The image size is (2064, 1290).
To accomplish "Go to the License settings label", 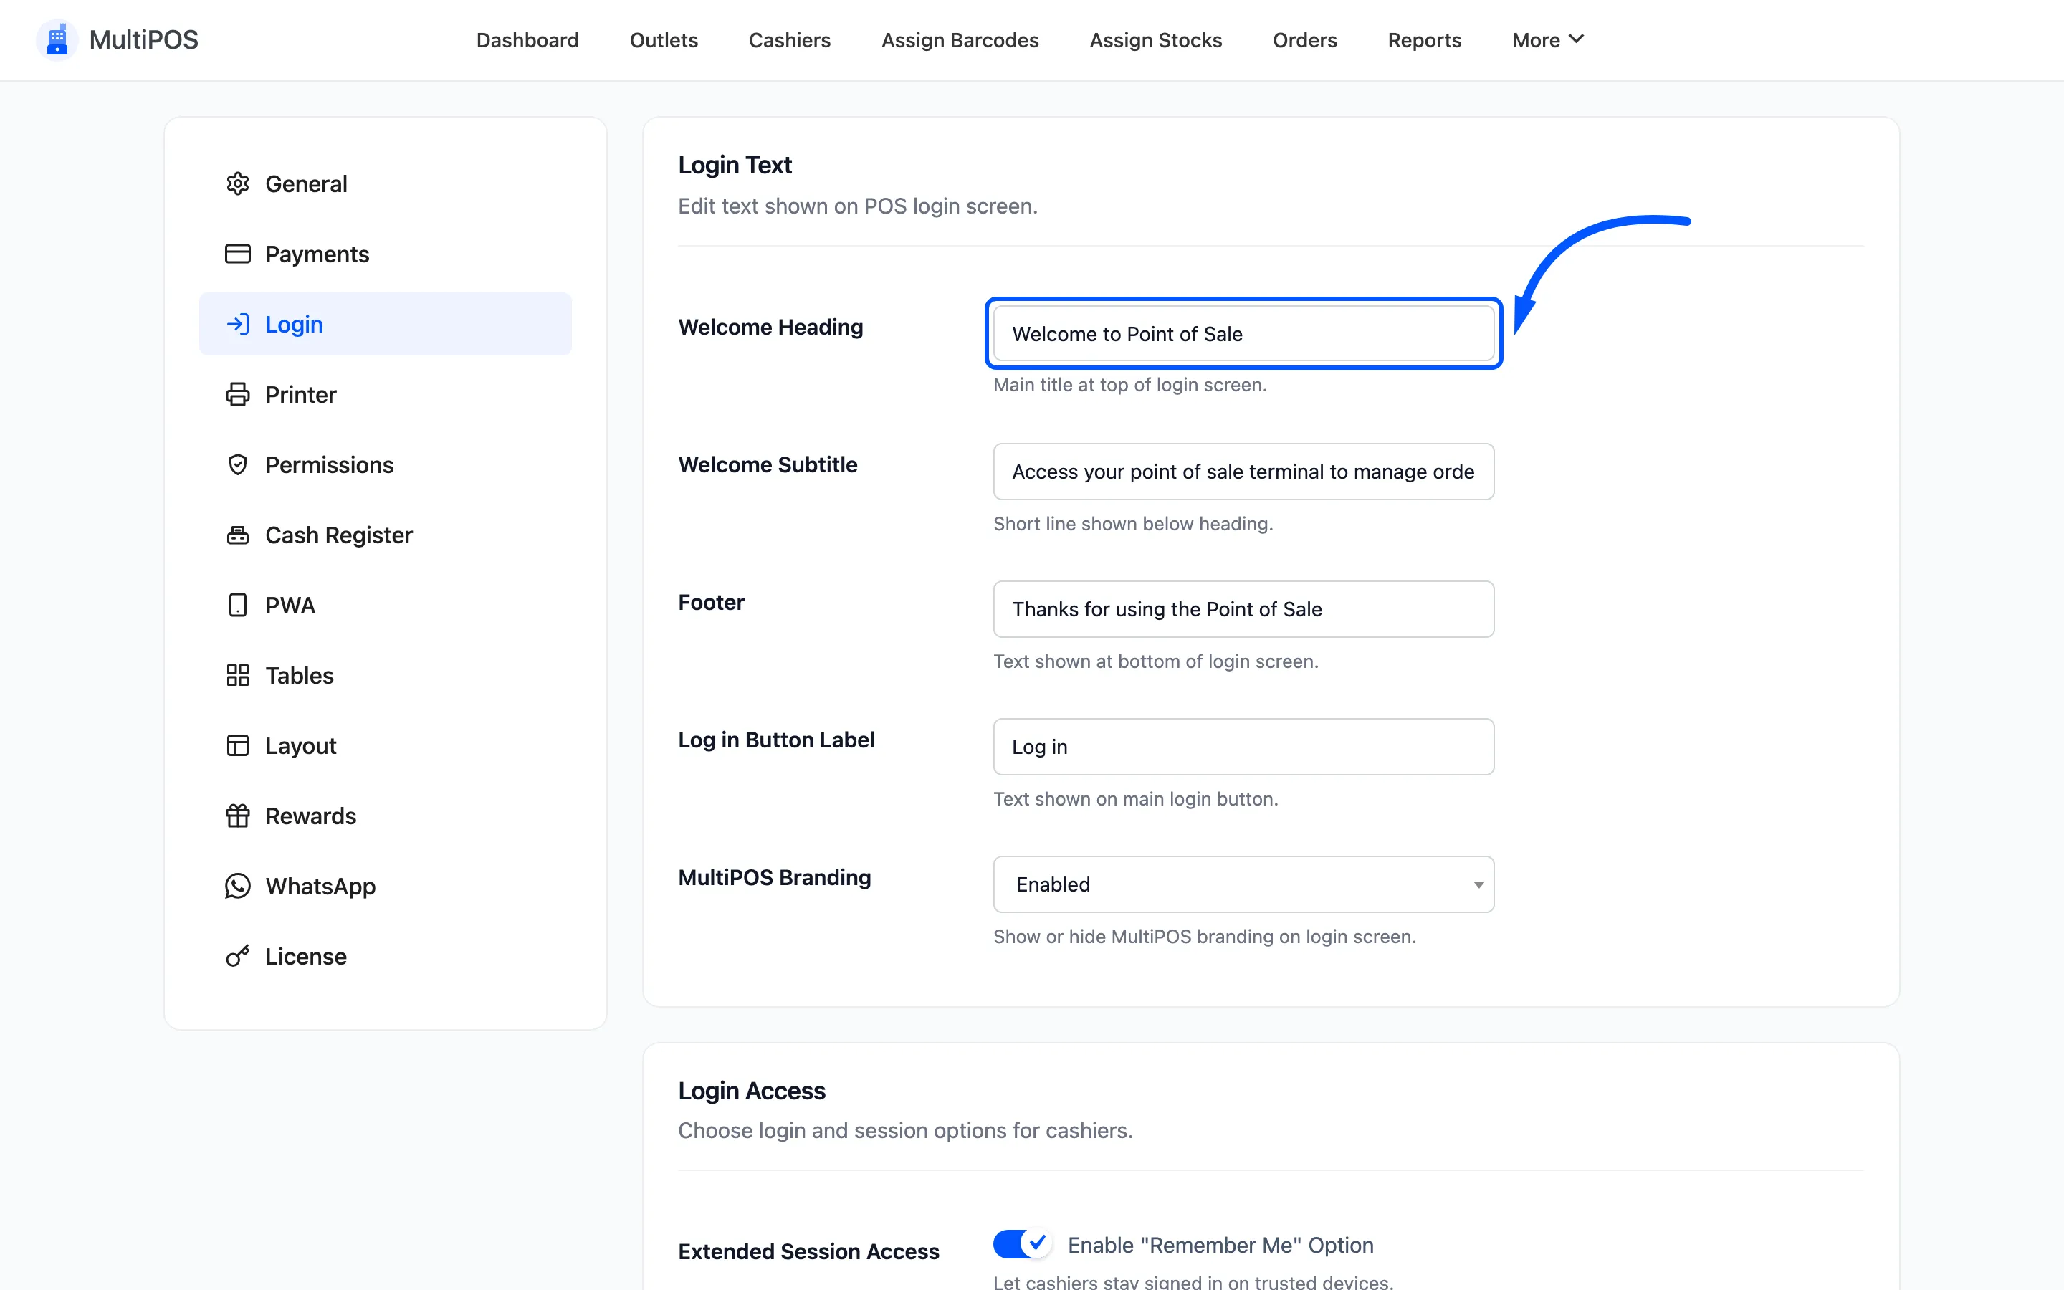I will [306, 957].
